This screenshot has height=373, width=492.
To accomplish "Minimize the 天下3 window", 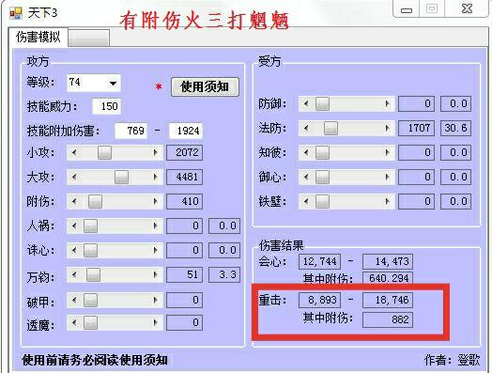I will 407,9.
